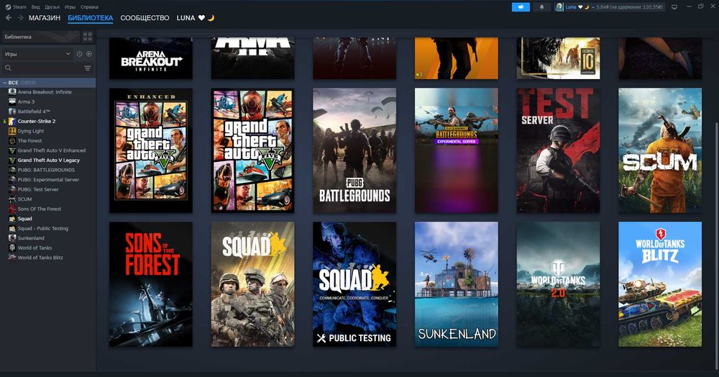Open the World of Tanks 2.0 cover
The width and height of the screenshot is (719, 377).
coord(558,284)
